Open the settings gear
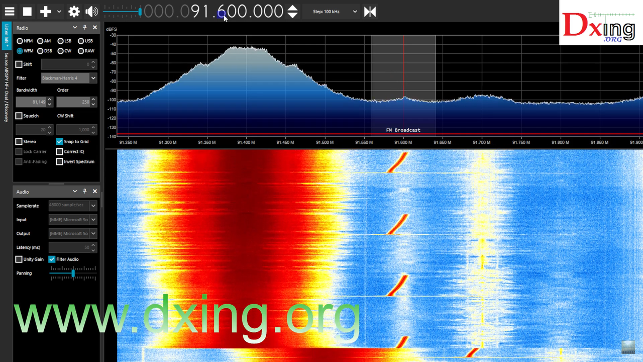This screenshot has height=362, width=643. (x=74, y=11)
